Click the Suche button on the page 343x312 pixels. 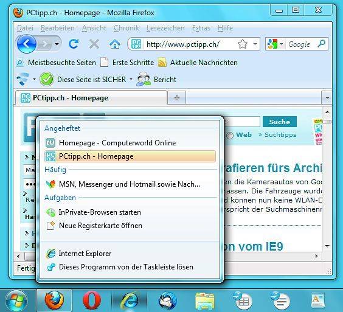tap(280, 122)
